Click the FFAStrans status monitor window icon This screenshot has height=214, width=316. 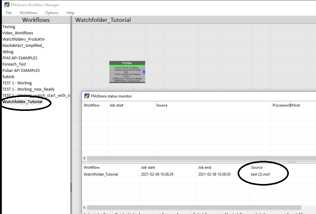click(87, 96)
